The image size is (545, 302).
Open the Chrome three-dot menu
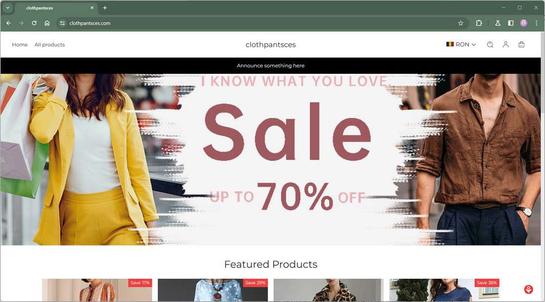tap(536, 23)
